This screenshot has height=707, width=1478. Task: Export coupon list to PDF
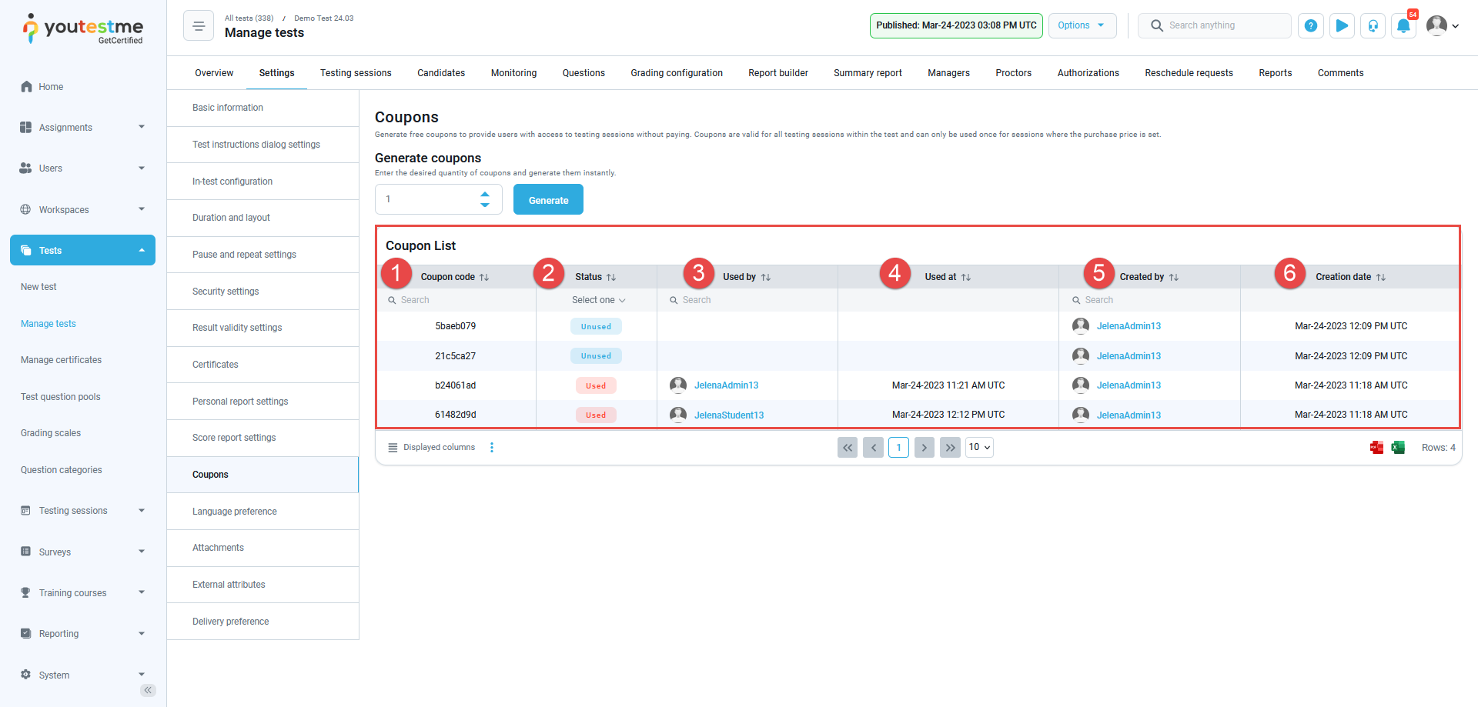pyautogui.click(x=1376, y=448)
